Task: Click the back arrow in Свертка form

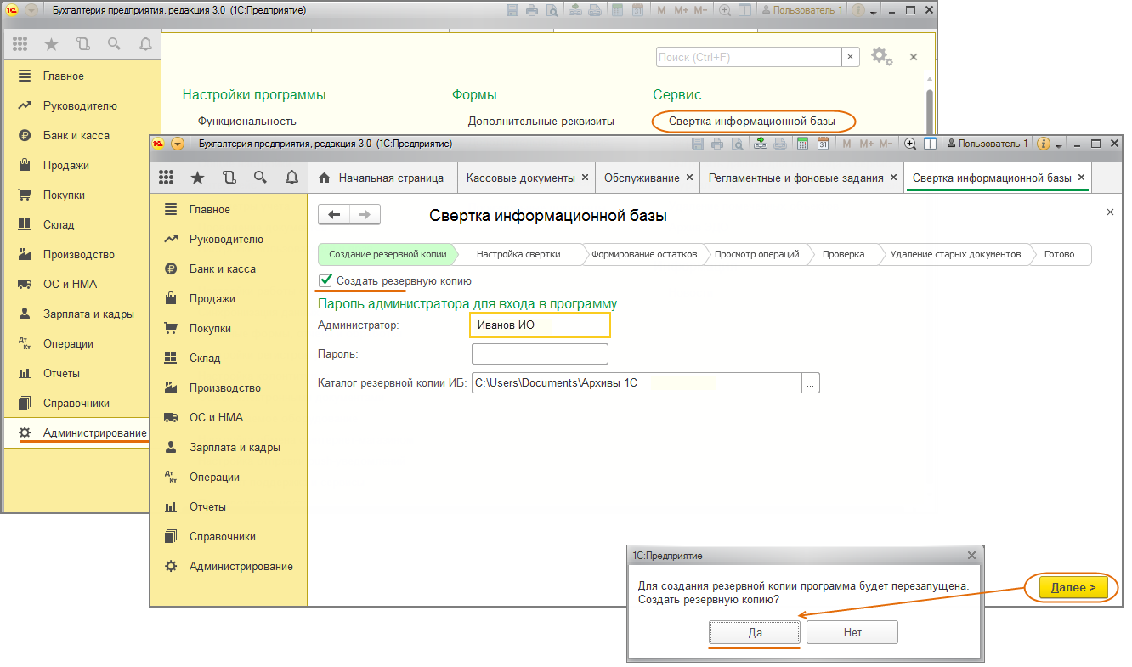Action: pyautogui.click(x=334, y=215)
